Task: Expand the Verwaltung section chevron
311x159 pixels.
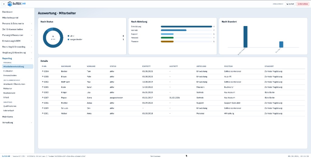Action: pos(31,123)
